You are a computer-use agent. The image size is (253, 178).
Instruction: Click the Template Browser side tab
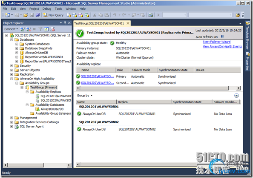[x=247, y=36]
